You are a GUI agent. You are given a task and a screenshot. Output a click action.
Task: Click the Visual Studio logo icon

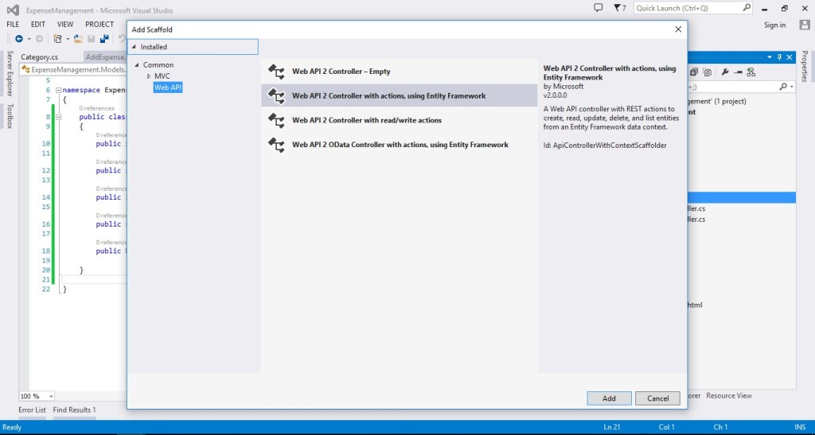pos(13,10)
